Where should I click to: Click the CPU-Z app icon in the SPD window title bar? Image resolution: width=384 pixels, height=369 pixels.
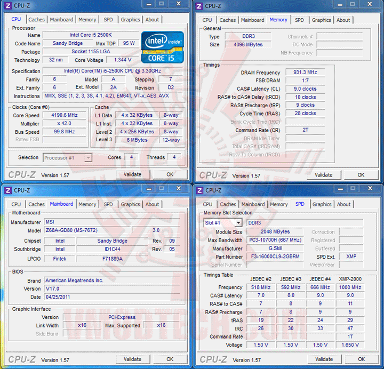[x=199, y=190]
